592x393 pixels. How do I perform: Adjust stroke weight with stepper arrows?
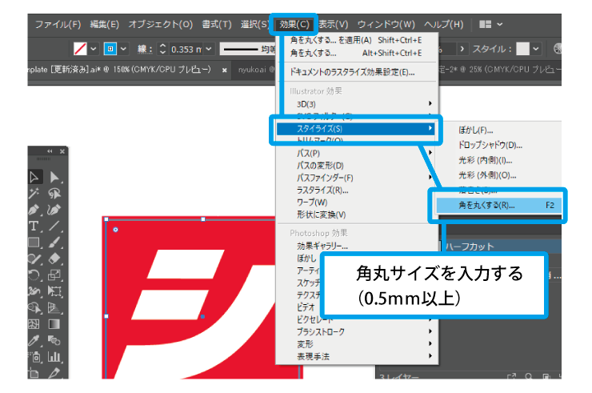162,49
